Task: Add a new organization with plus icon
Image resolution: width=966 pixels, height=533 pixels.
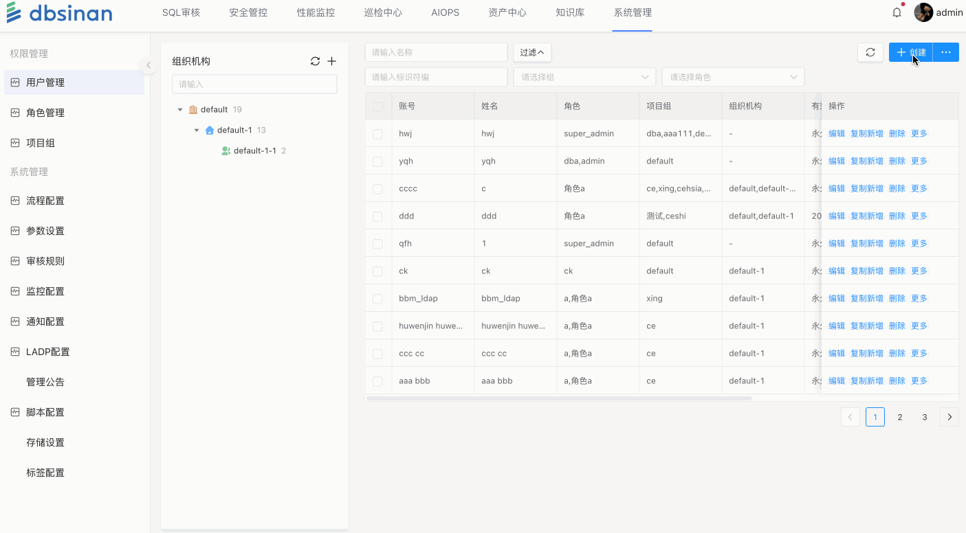Action: tap(331, 61)
